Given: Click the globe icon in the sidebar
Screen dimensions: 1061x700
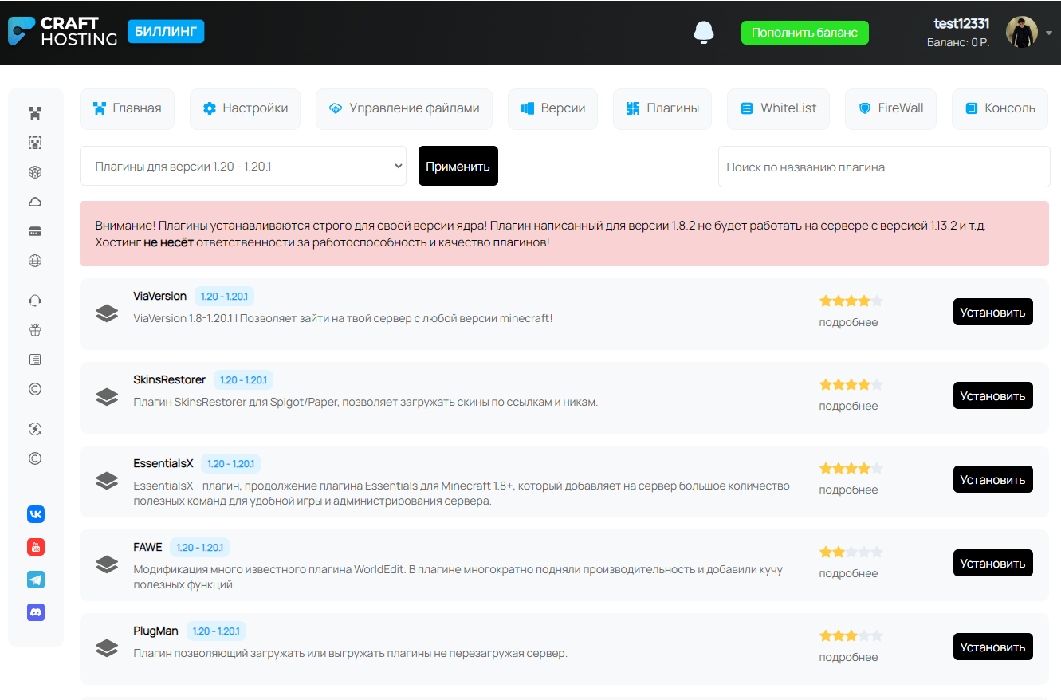Looking at the screenshot, I should coord(35,261).
